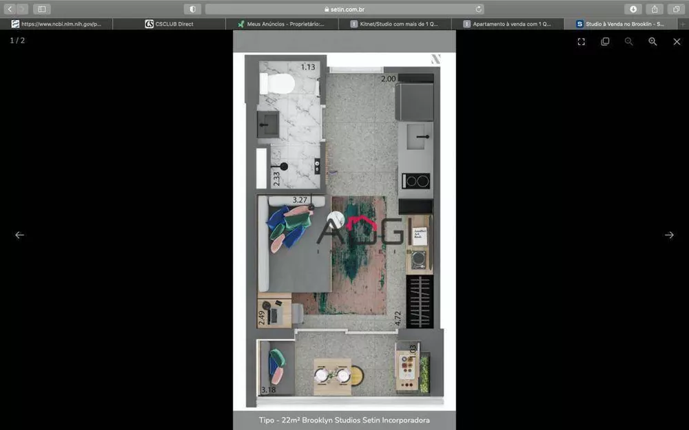This screenshot has height=430, width=689.
Task: Add a new Safari tab with plus
Action: (x=683, y=23)
